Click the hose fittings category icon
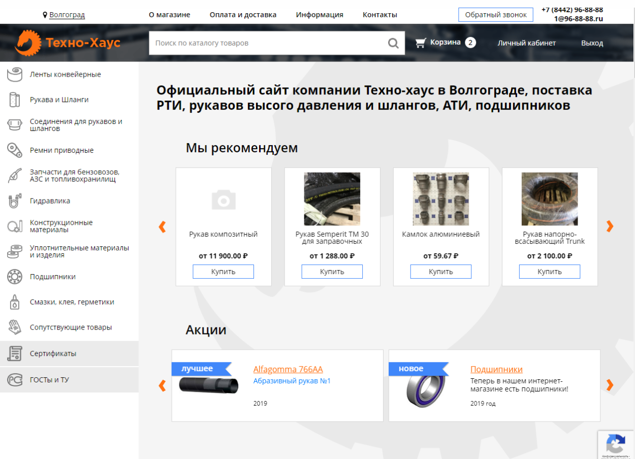 pyautogui.click(x=15, y=125)
